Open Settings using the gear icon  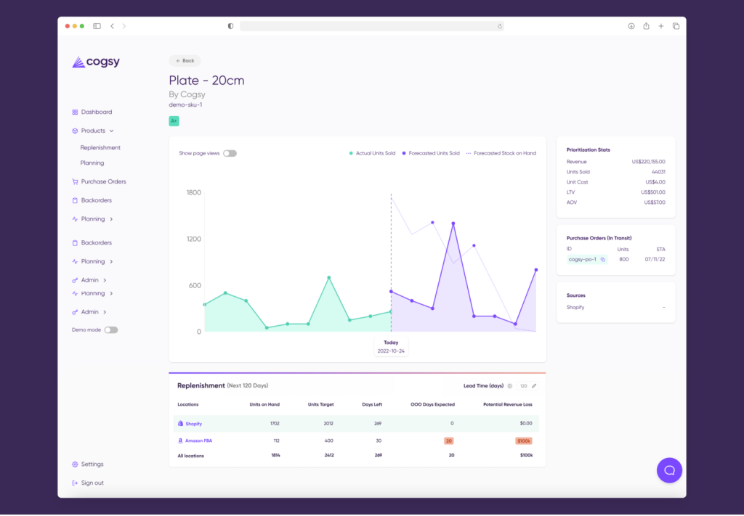pyautogui.click(x=73, y=464)
